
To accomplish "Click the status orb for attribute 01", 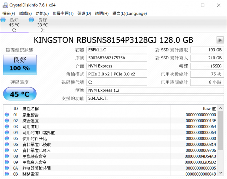I will (x=7, y=115).
